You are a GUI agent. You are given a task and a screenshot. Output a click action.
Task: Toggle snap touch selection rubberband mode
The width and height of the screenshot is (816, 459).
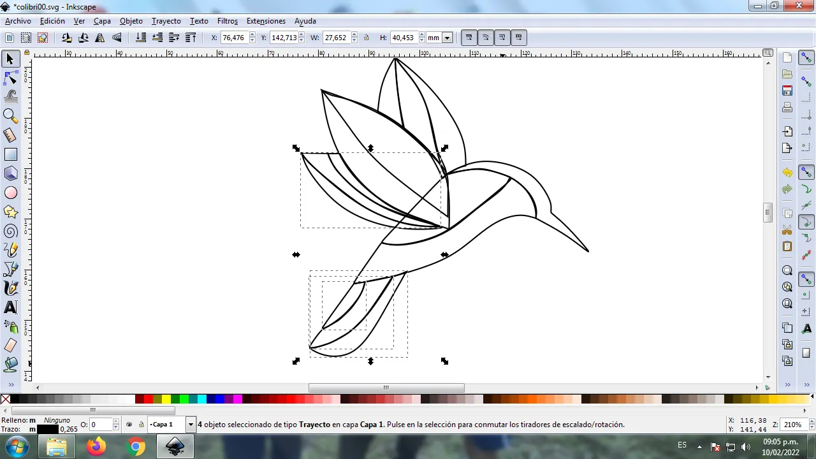(x=43, y=38)
